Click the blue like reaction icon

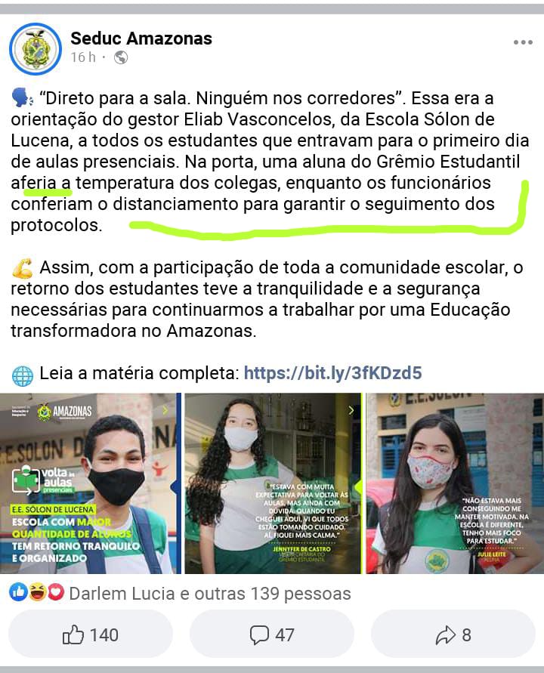(18, 593)
